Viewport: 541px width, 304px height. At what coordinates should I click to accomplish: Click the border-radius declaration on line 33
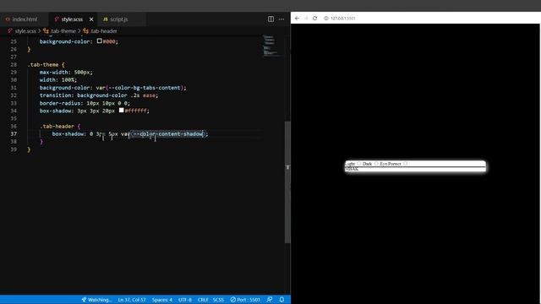coord(85,103)
